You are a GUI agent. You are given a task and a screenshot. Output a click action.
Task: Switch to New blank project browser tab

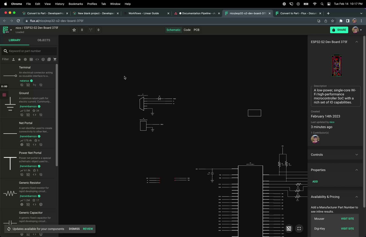[96, 13]
